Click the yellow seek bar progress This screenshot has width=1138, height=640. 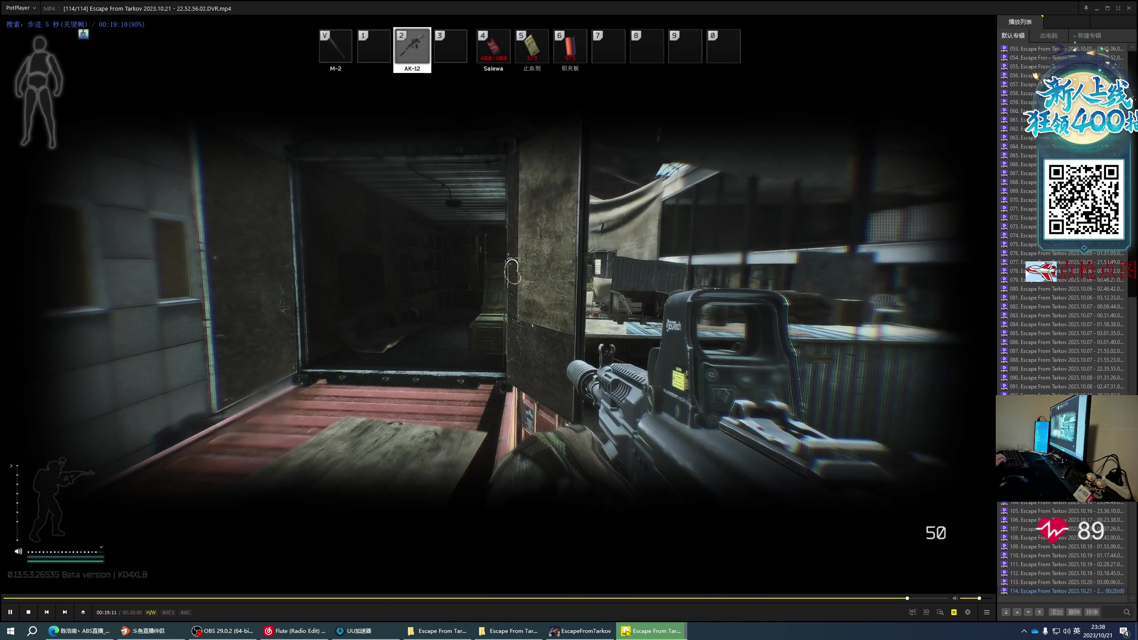click(454, 598)
